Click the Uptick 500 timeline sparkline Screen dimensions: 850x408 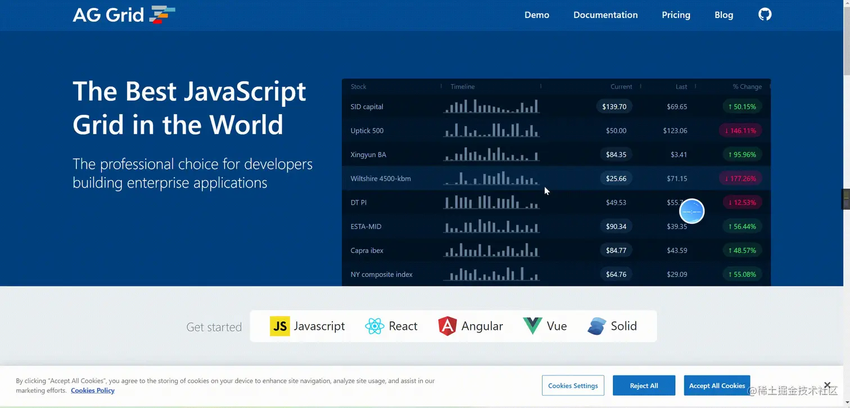(x=491, y=131)
